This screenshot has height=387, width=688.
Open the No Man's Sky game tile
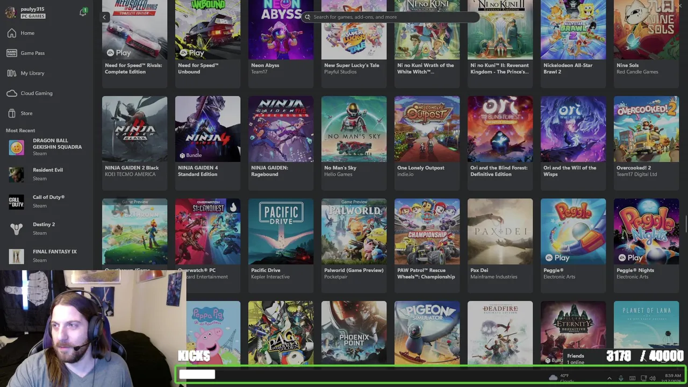354,142
